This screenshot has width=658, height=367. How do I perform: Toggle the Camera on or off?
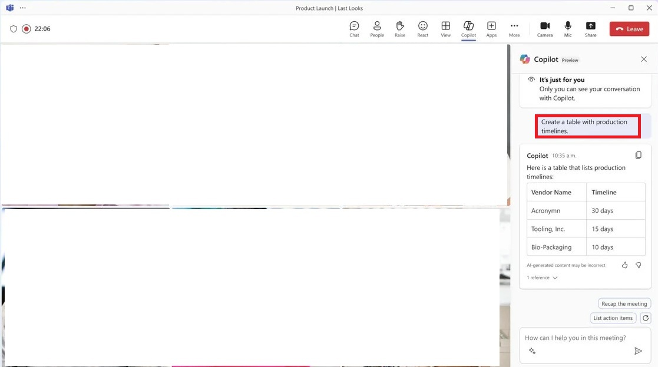click(x=545, y=29)
